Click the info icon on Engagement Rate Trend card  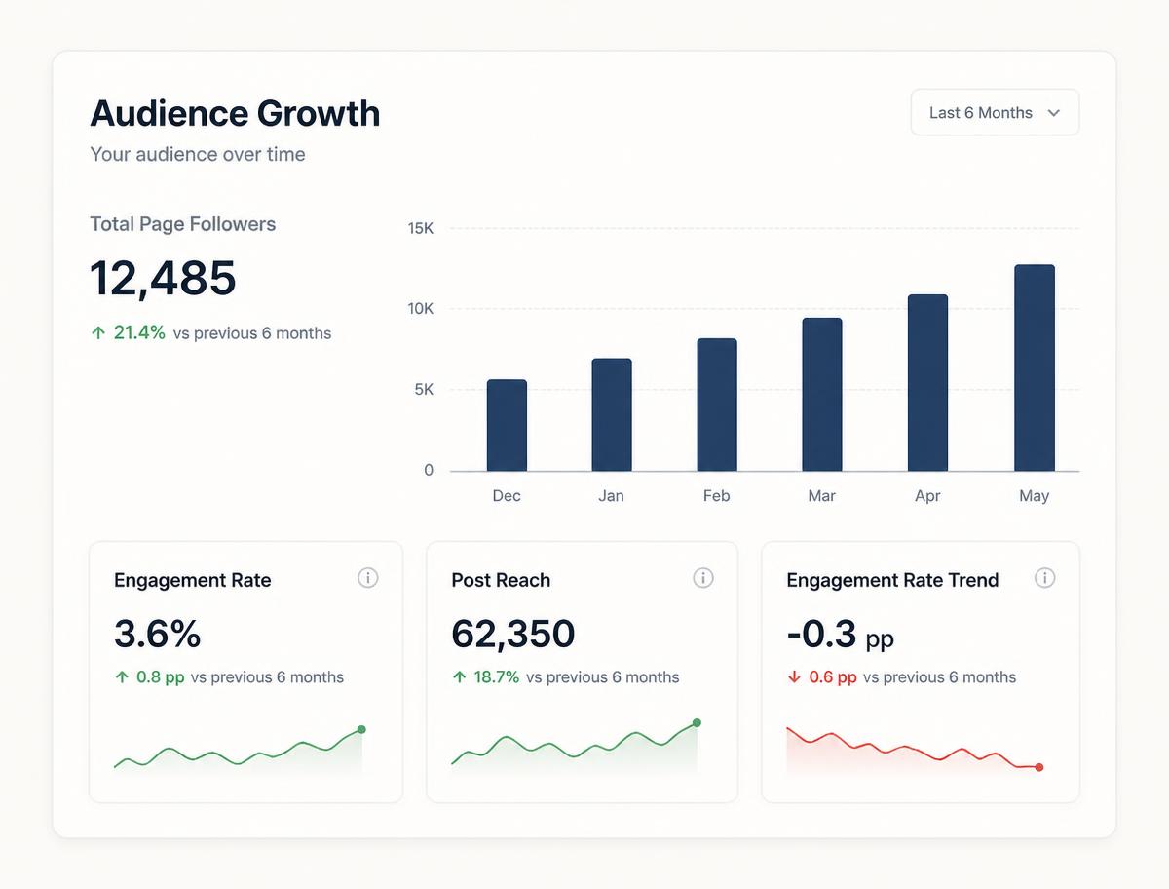[1044, 578]
